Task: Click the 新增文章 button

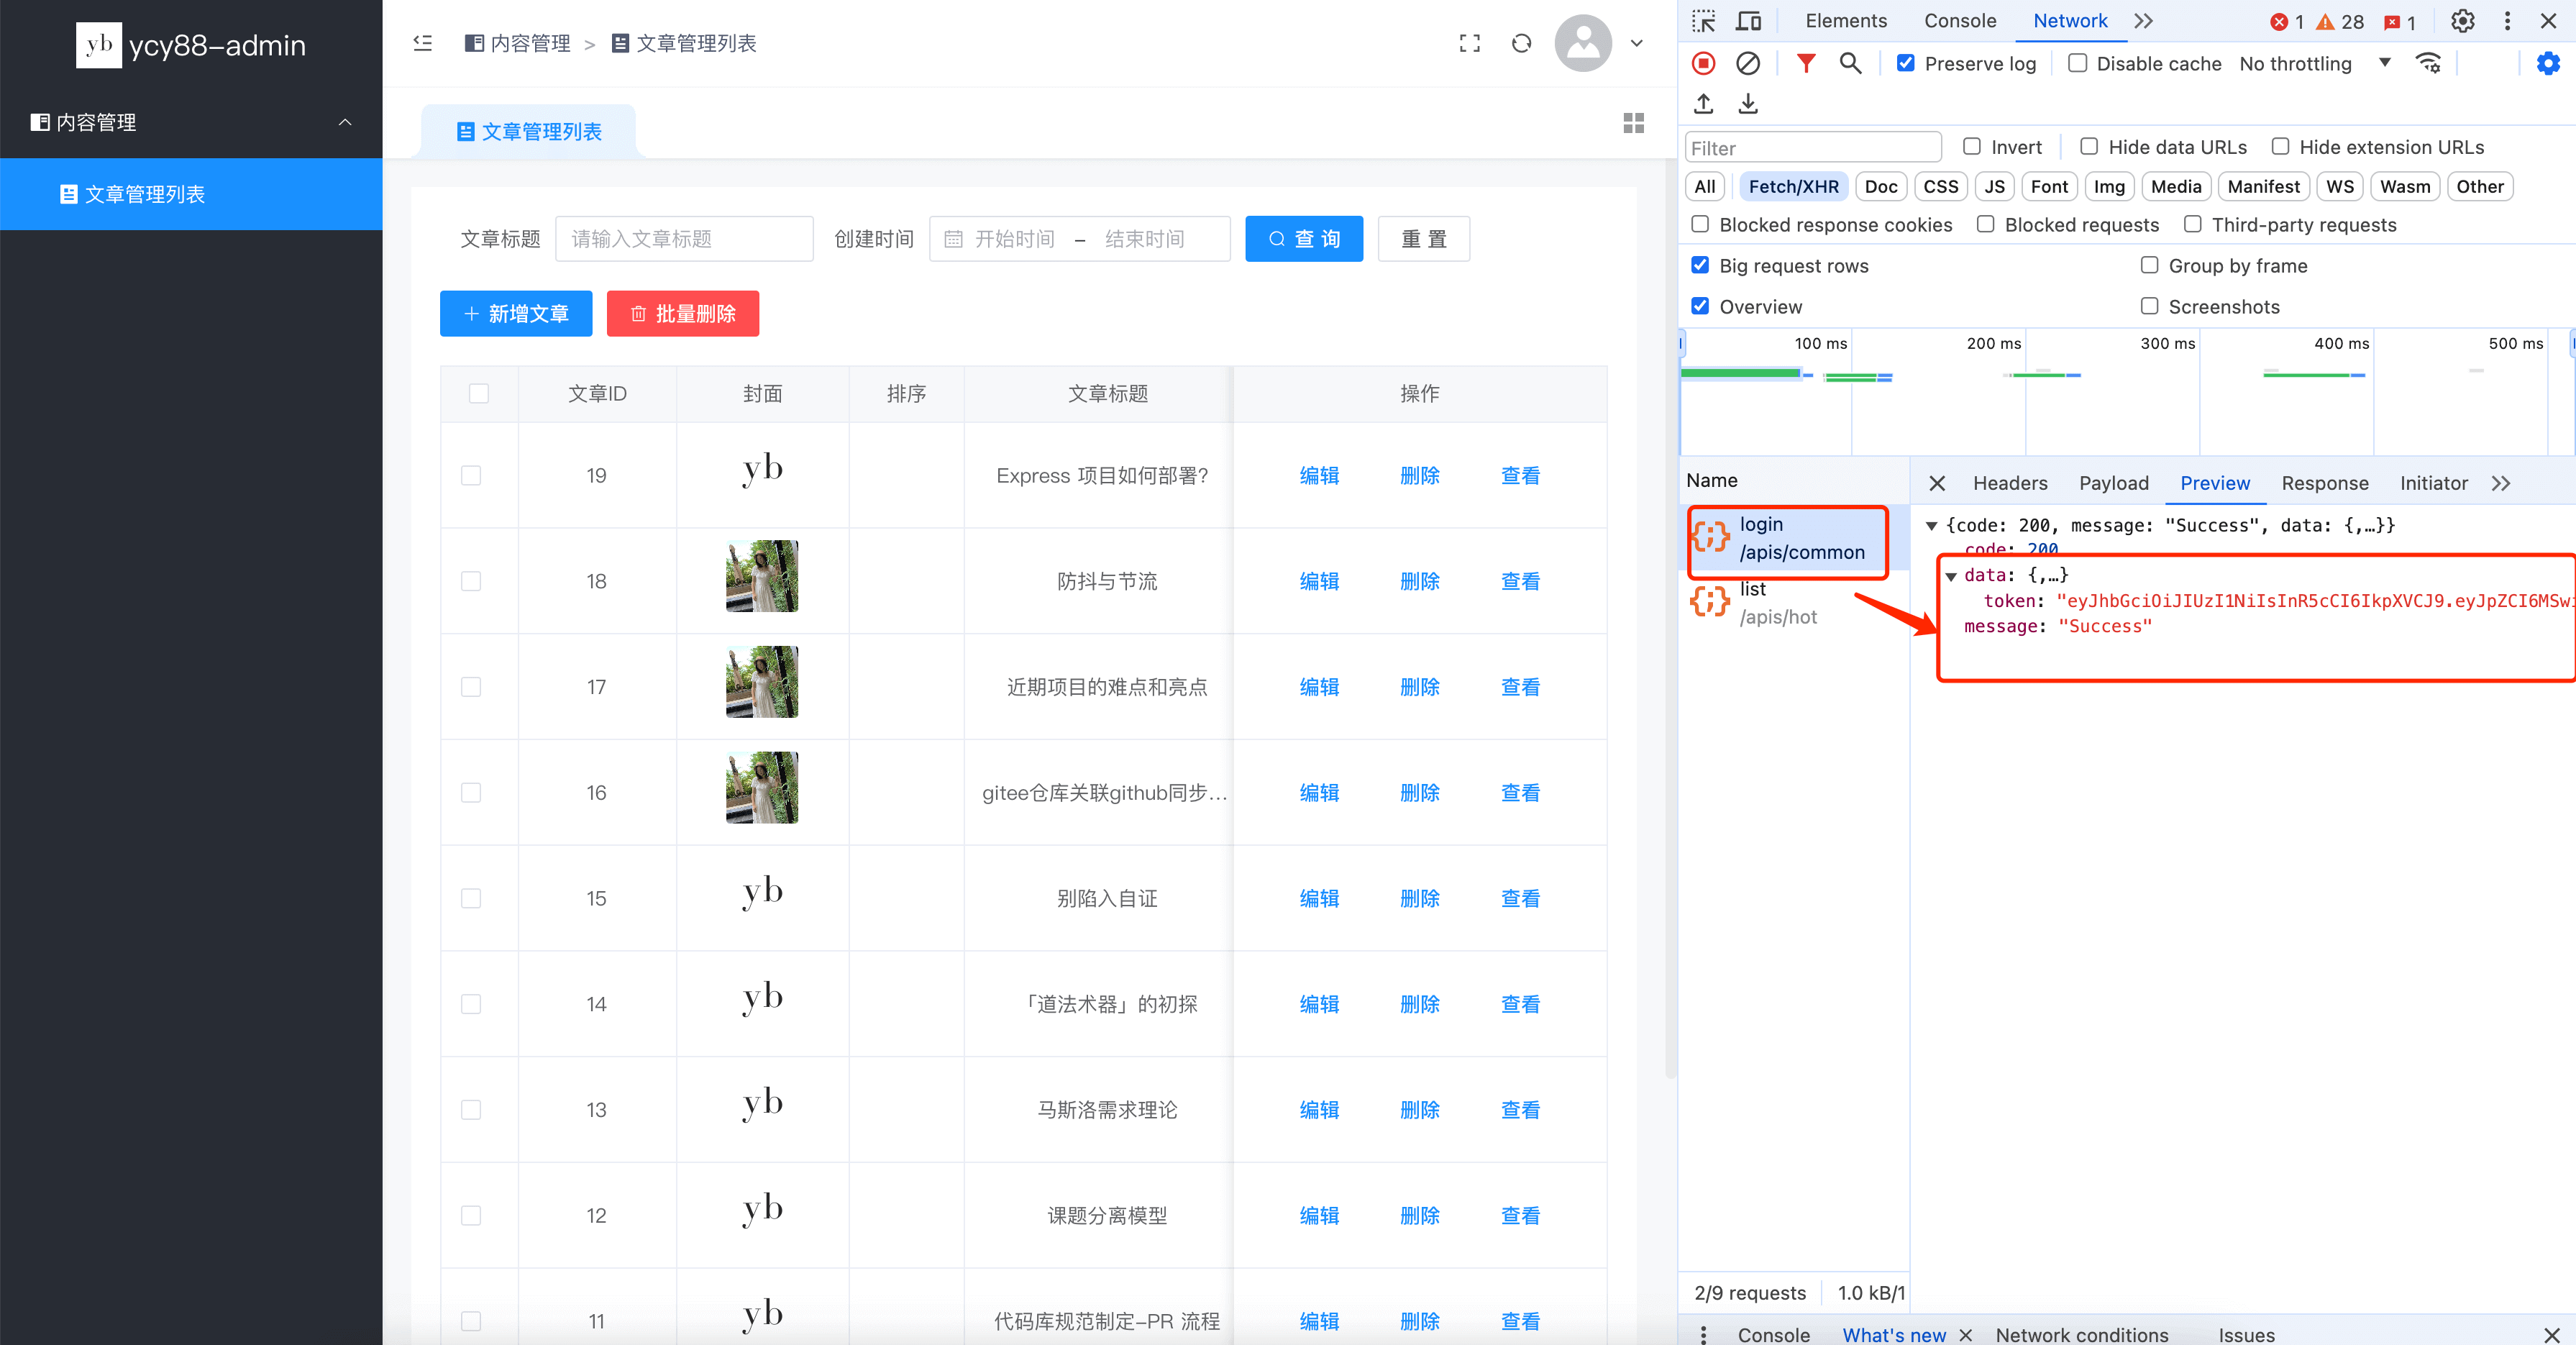Action: pyautogui.click(x=516, y=314)
